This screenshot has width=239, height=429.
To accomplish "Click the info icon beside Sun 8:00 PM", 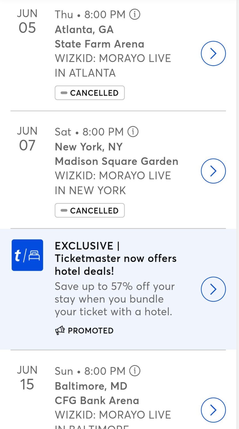I will (x=135, y=371).
